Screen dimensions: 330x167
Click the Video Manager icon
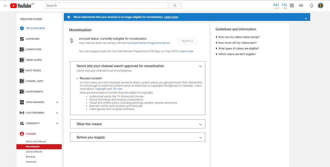coord(22,102)
